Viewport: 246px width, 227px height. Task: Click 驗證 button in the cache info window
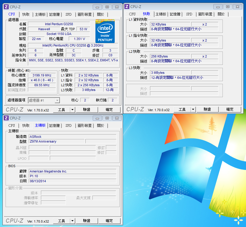point(207,109)
